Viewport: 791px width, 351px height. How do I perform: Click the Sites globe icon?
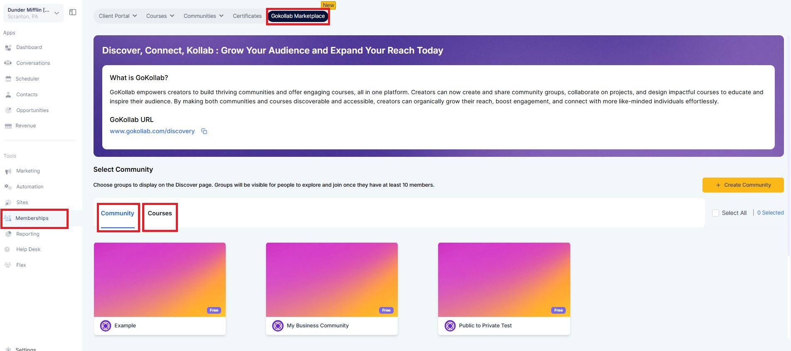coord(8,202)
